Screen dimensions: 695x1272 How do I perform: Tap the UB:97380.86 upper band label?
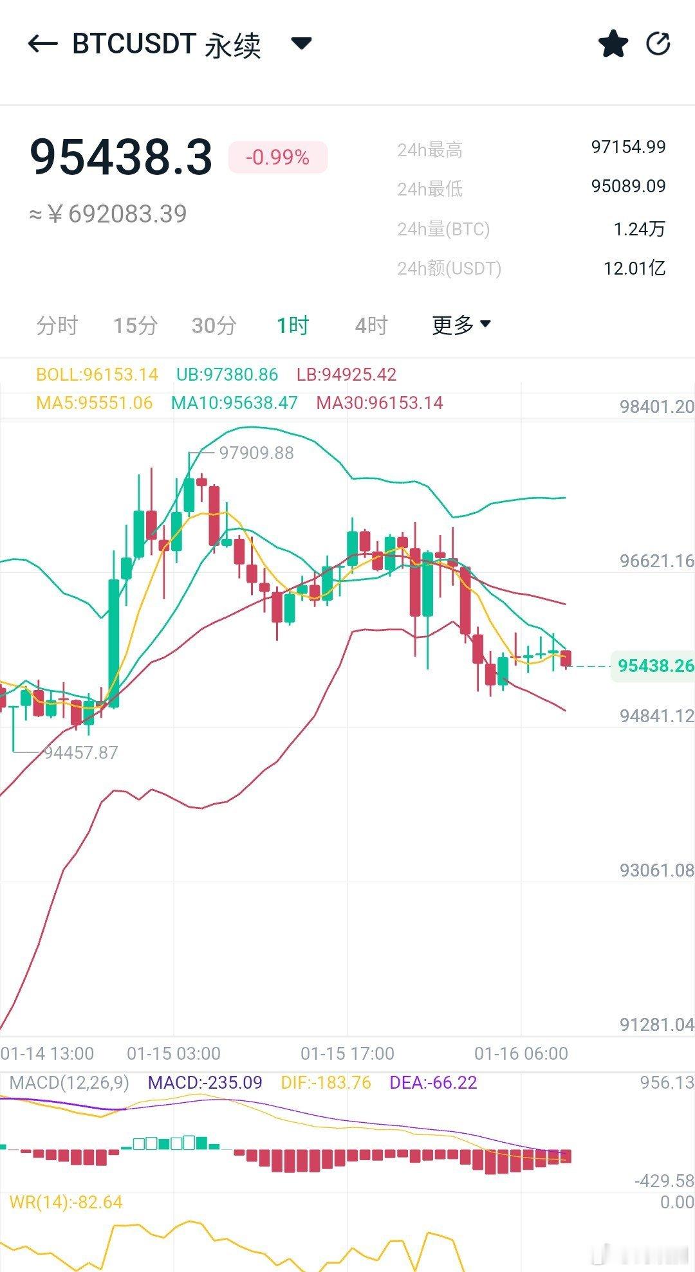(225, 374)
